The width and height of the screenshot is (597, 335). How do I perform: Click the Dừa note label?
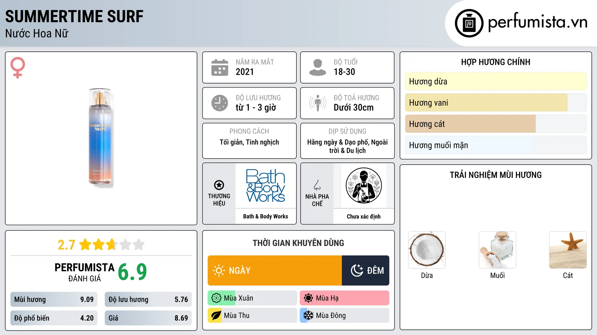[x=427, y=275]
